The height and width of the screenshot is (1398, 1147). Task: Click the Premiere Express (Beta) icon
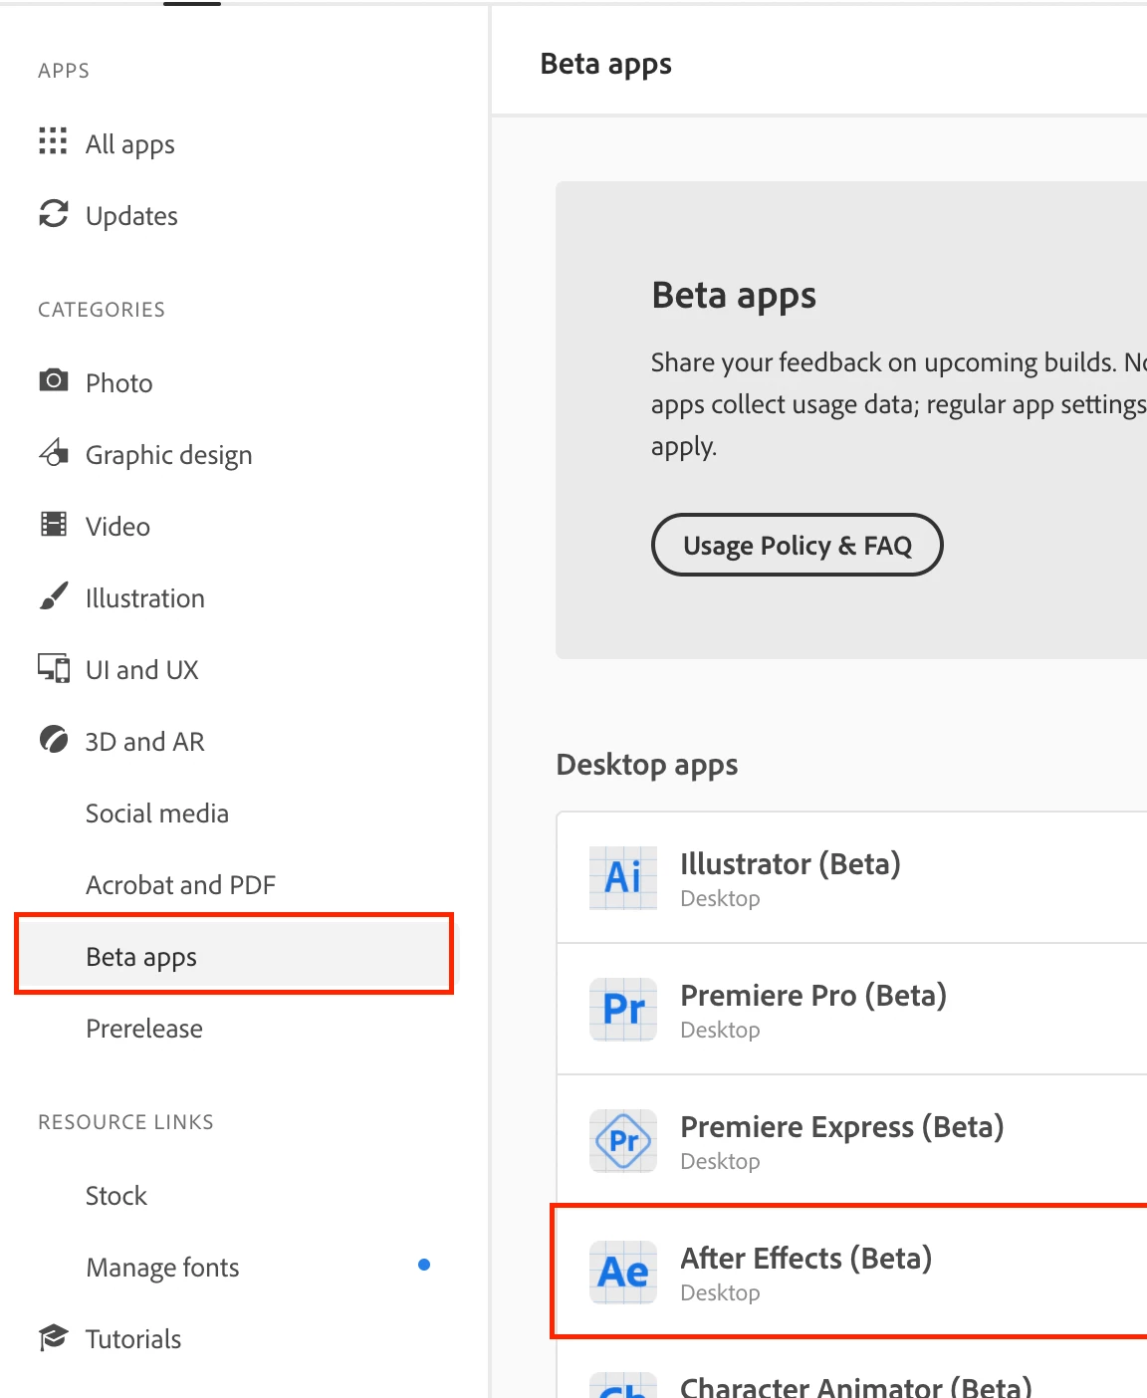point(623,1140)
